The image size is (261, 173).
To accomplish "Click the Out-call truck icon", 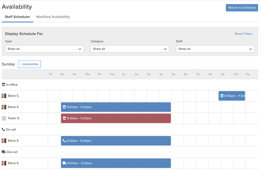I will 4,152.
